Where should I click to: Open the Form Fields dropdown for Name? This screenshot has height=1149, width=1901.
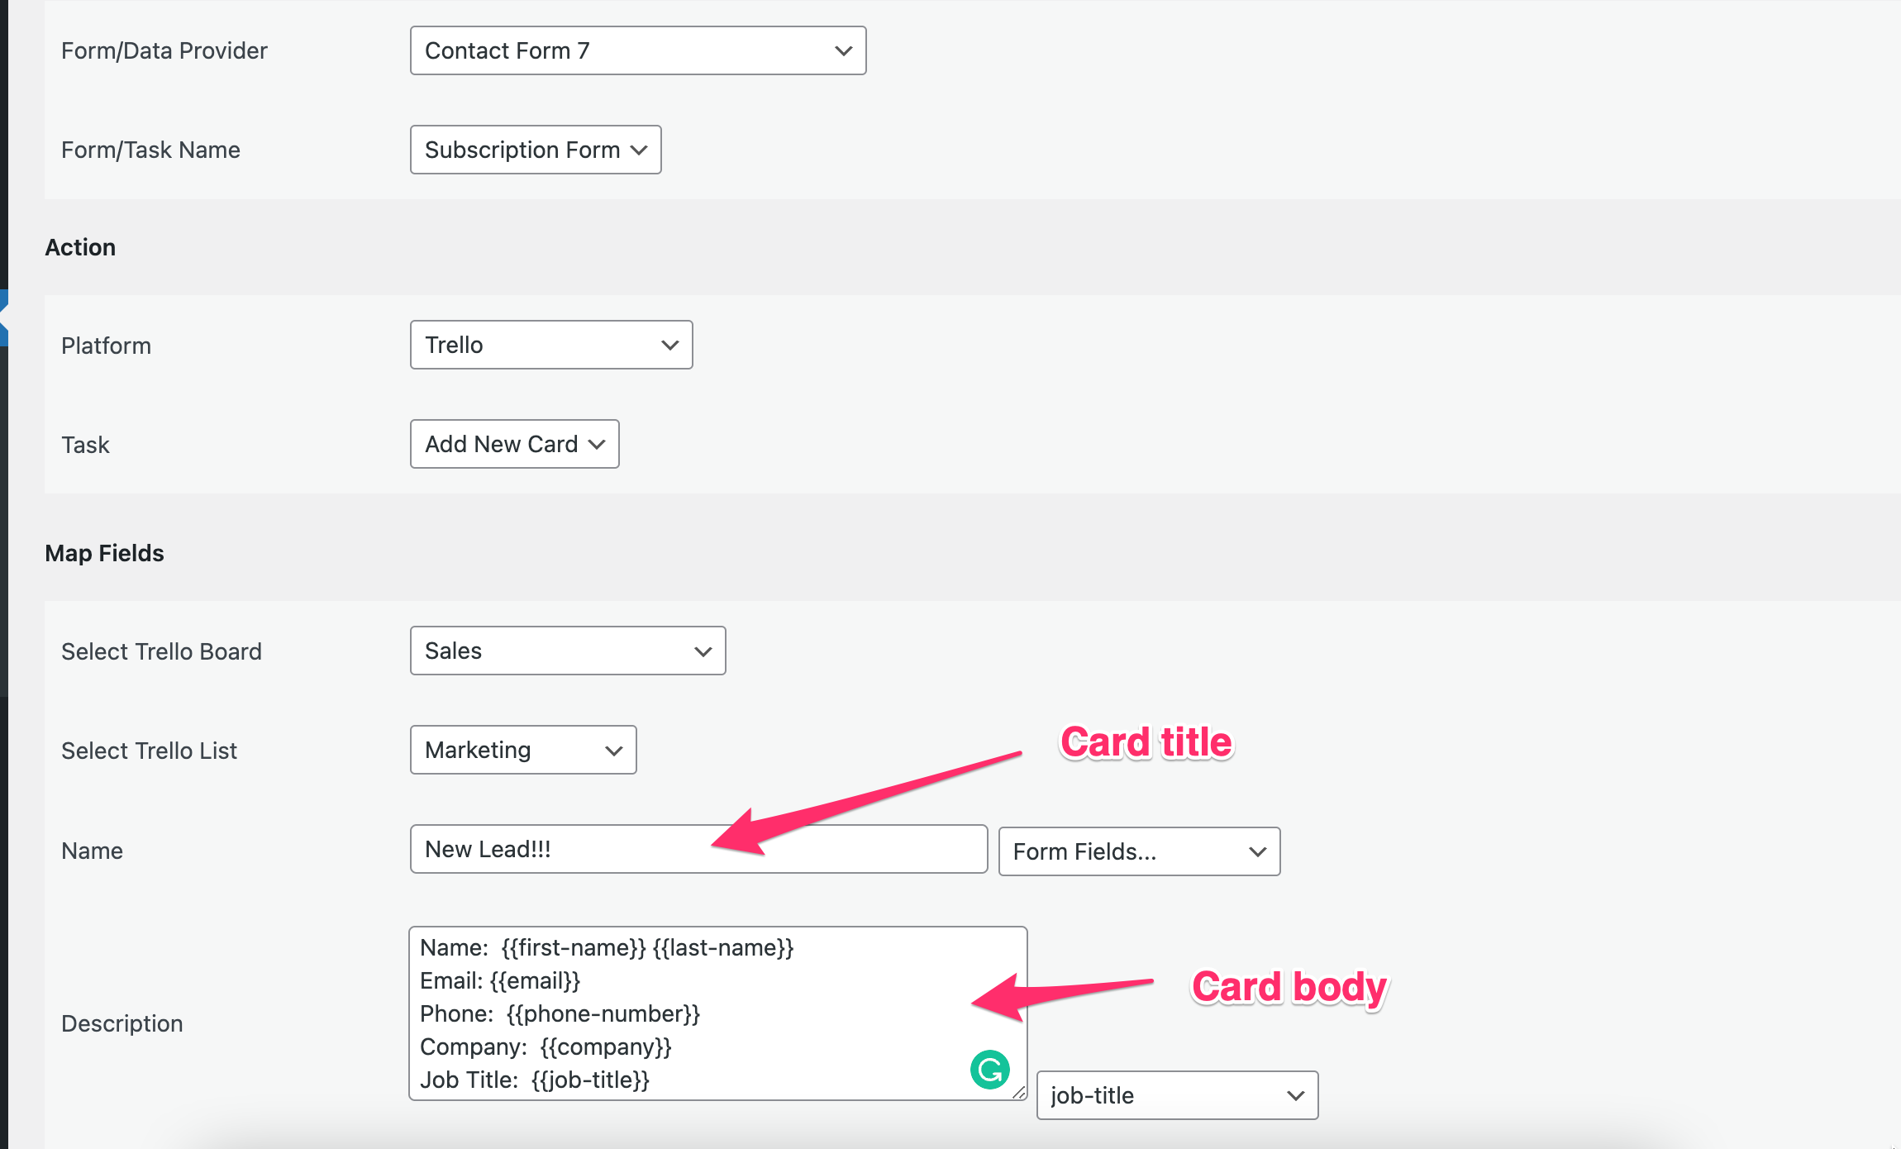point(1138,851)
